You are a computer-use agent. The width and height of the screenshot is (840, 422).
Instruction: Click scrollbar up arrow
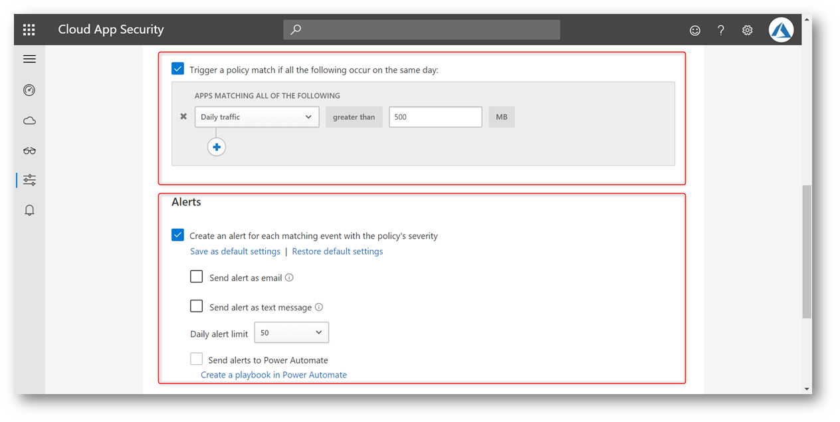pyautogui.click(x=807, y=19)
